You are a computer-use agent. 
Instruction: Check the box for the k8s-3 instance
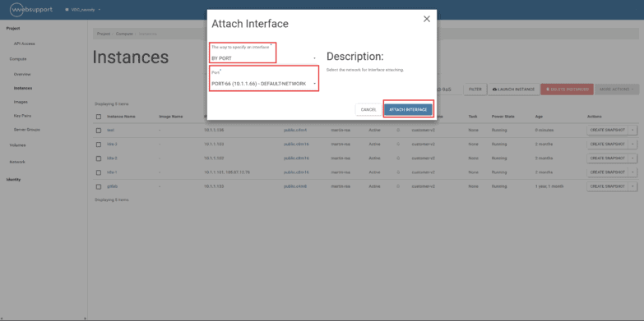(x=98, y=144)
